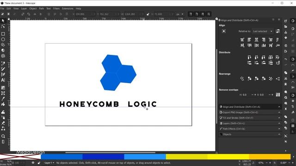Toggle move patterns with object option
The height and width of the screenshot is (166, 296).
[x=209, y=14]
